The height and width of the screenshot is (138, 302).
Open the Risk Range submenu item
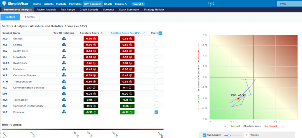click(x=68, y=10)
